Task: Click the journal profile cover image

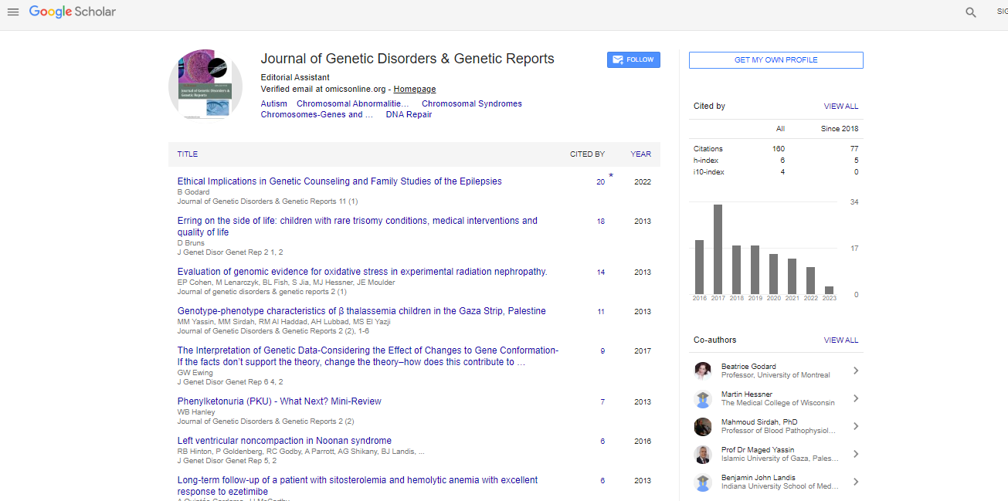Action: [x=205, y=86]
